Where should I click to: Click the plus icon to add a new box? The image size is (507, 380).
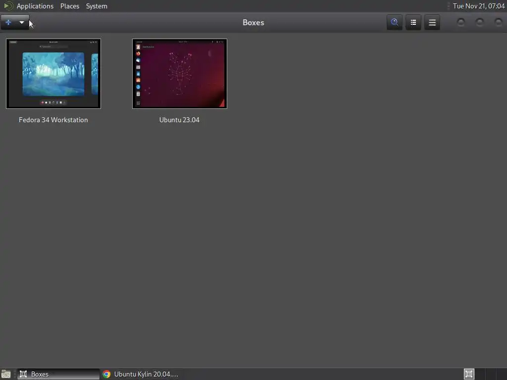(x=8, y=22)
